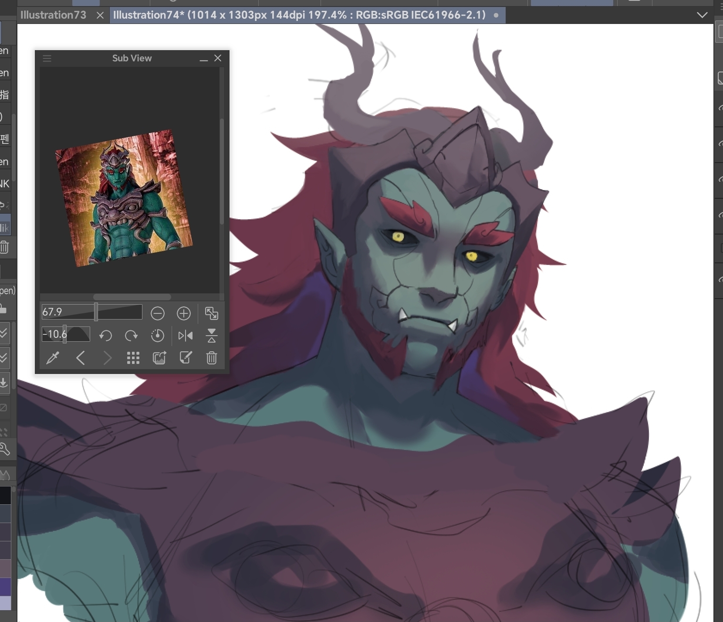Toggle Sub View thumbnail grid display
Image resolution: width=723 pixels, height=622 pixels.
click(133, 358)
